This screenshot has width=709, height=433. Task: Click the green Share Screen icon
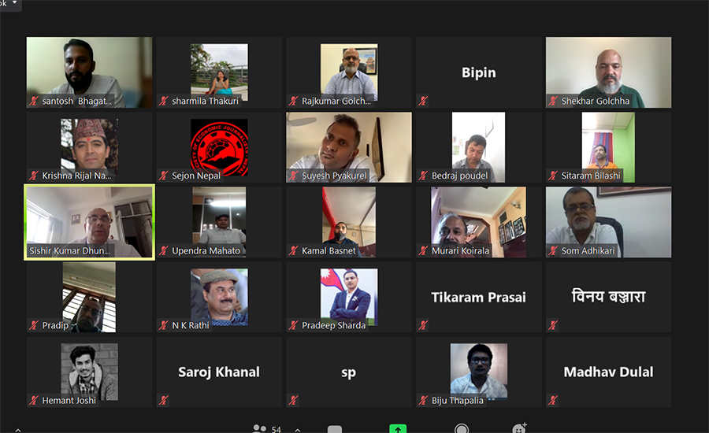tap(398, 428)
